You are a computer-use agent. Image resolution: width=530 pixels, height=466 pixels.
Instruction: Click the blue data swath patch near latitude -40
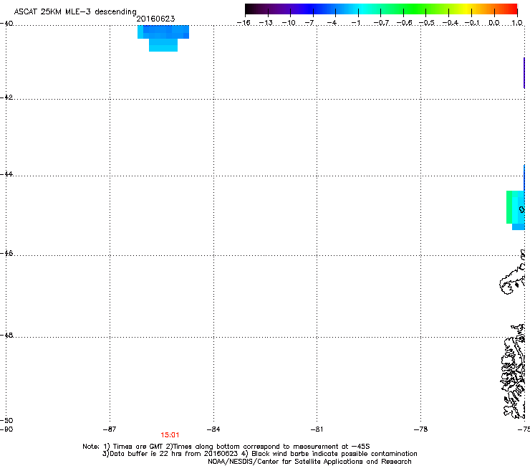(163, 38)
